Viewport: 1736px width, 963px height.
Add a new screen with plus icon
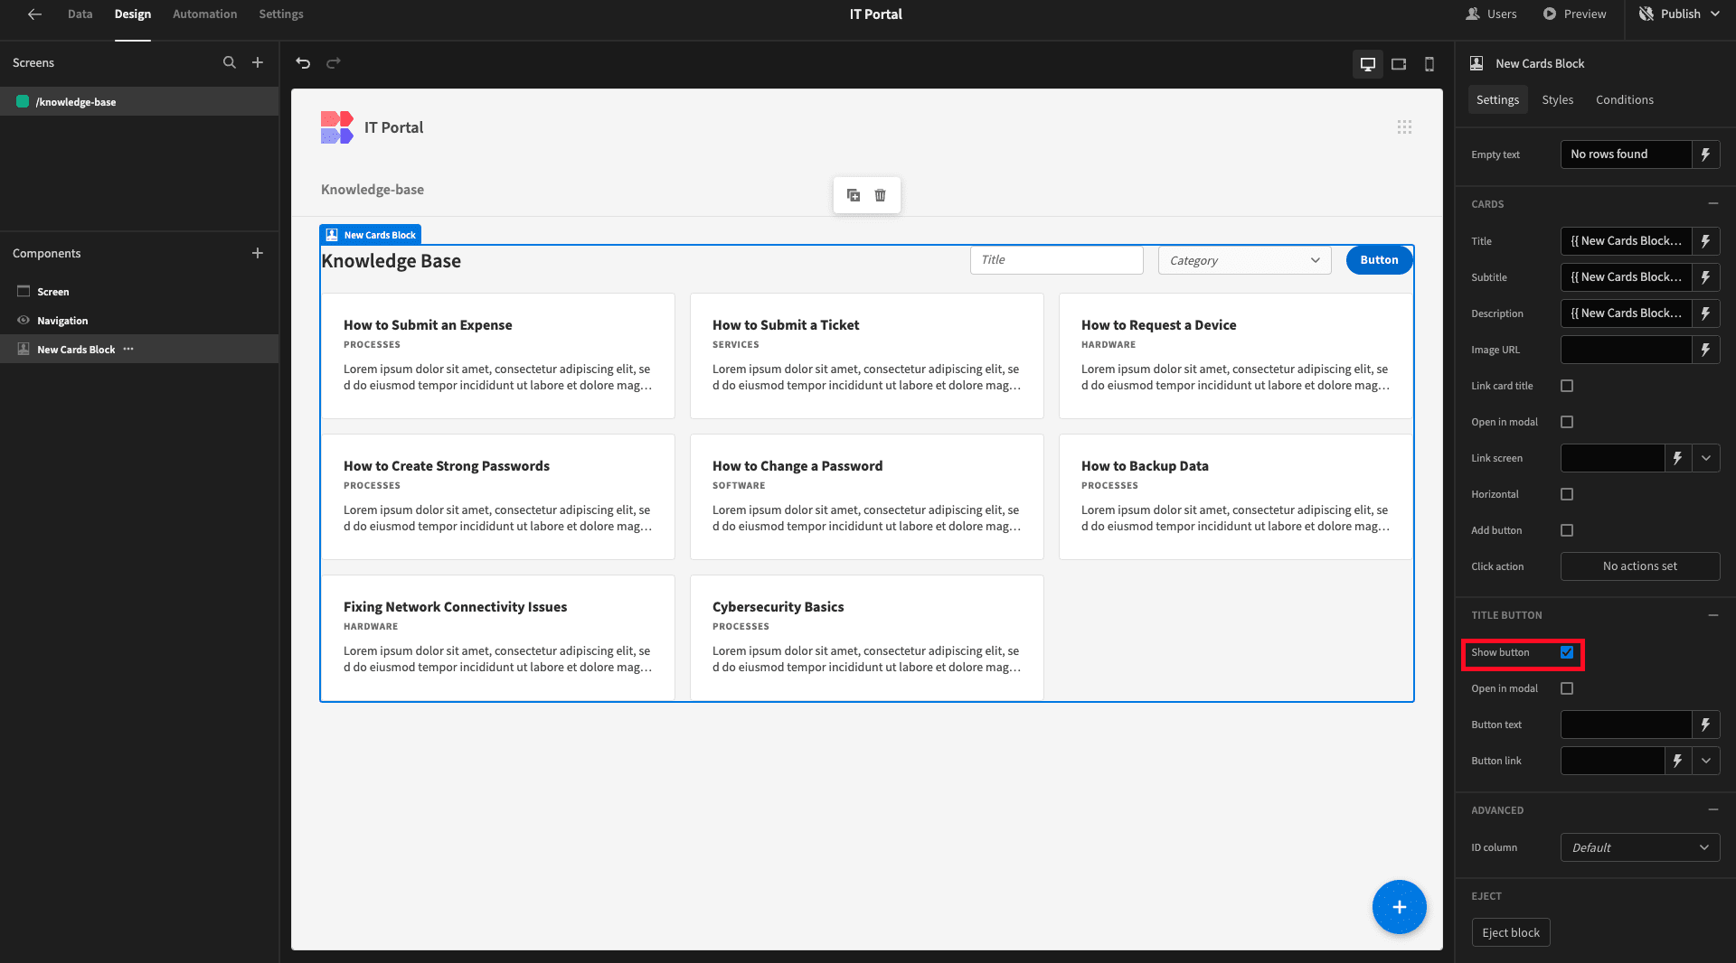[258, 62]
